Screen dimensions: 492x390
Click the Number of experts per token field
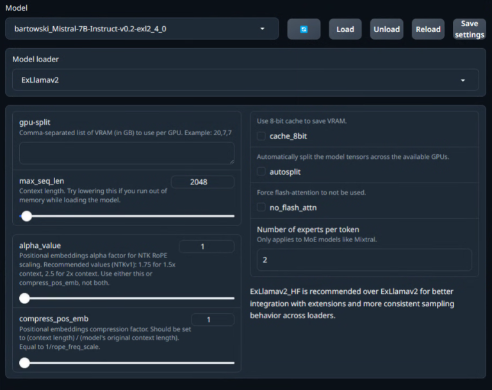click(365, 260)
